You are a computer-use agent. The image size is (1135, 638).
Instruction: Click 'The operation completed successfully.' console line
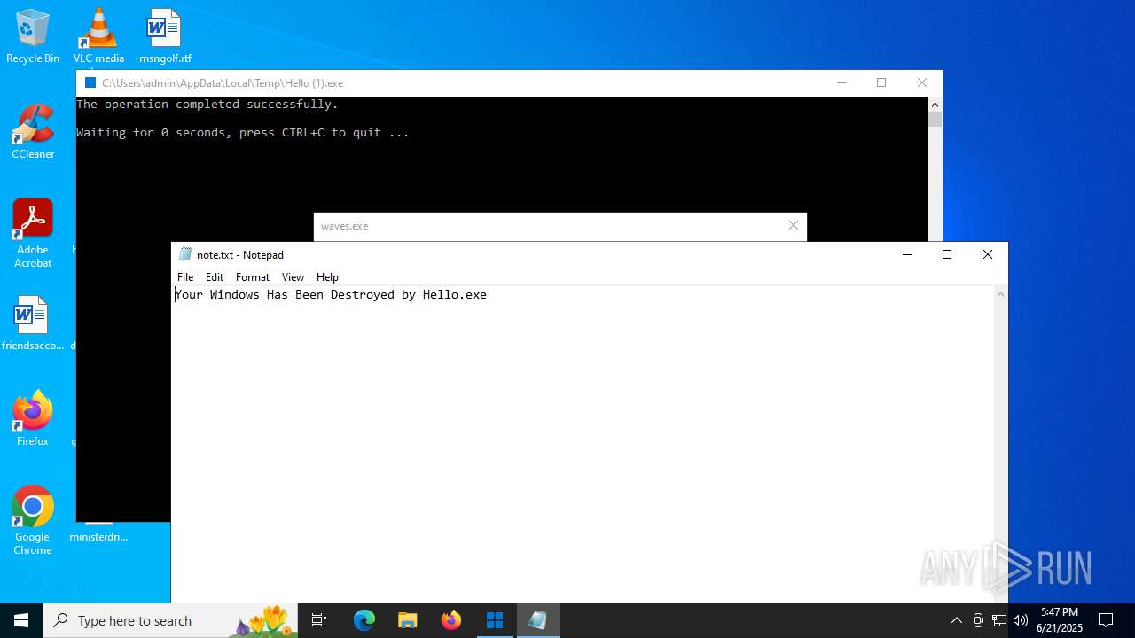pyautogui.click(x=207, y=105)
